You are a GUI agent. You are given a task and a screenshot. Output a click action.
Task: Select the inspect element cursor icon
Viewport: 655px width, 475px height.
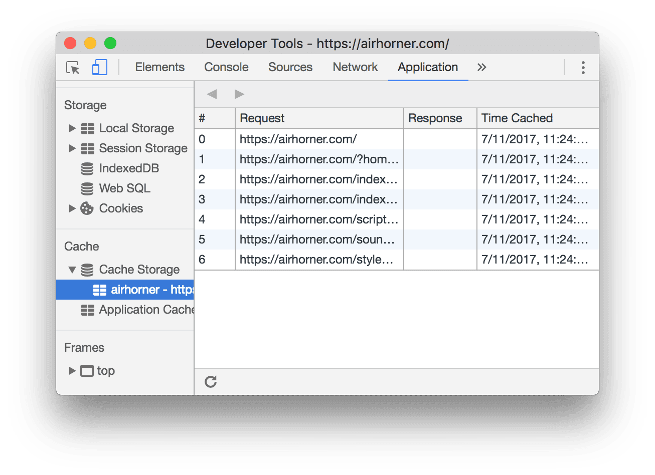(x=72, y=68)
